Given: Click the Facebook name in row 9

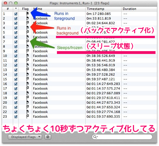Looking at the screenshot, I should tap(40, 51).
